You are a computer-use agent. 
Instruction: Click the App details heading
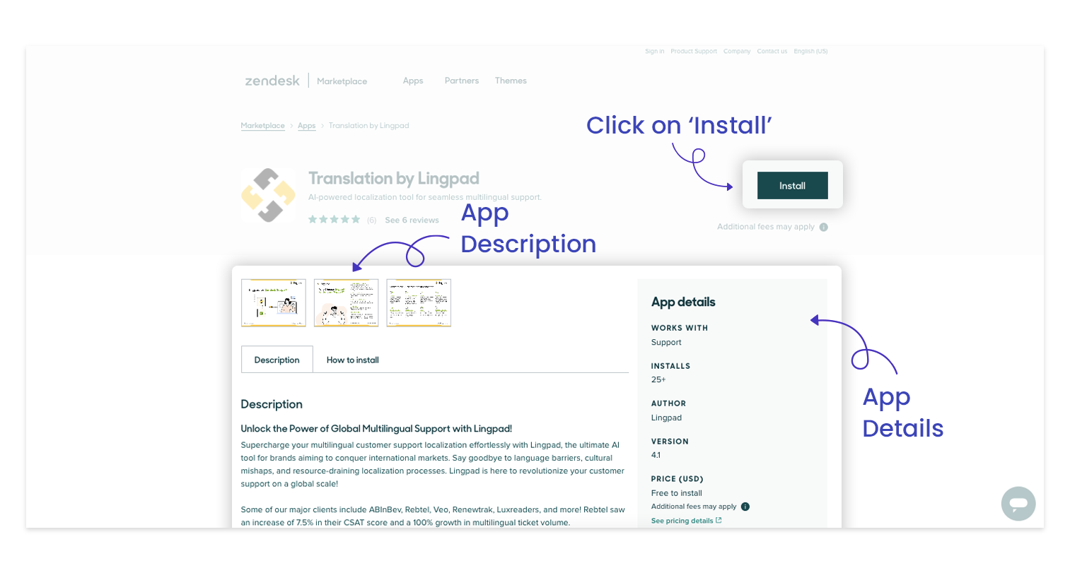click(683, 302)
